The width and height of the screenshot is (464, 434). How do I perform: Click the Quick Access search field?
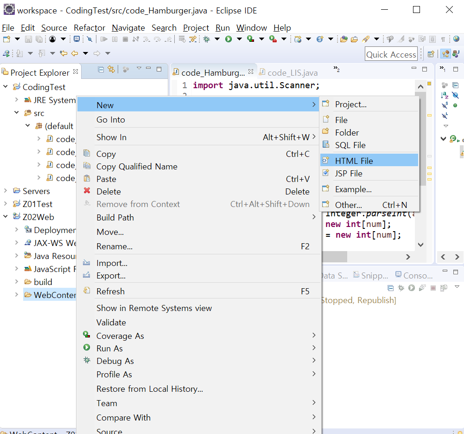click(391, 54)
